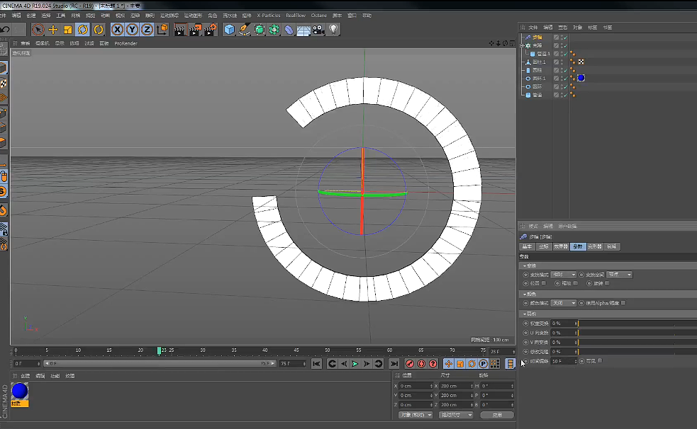This screenshot has width=697, height=429.
Task: Open the 颜色模式 '关闭' dropdown
Action: pyautogui.click(x=563, y=302)
